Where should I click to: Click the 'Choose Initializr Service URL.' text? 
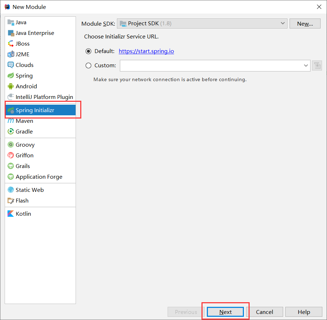[121, 37]
